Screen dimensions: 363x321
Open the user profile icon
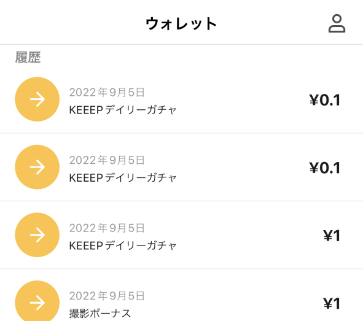(337, 23)
